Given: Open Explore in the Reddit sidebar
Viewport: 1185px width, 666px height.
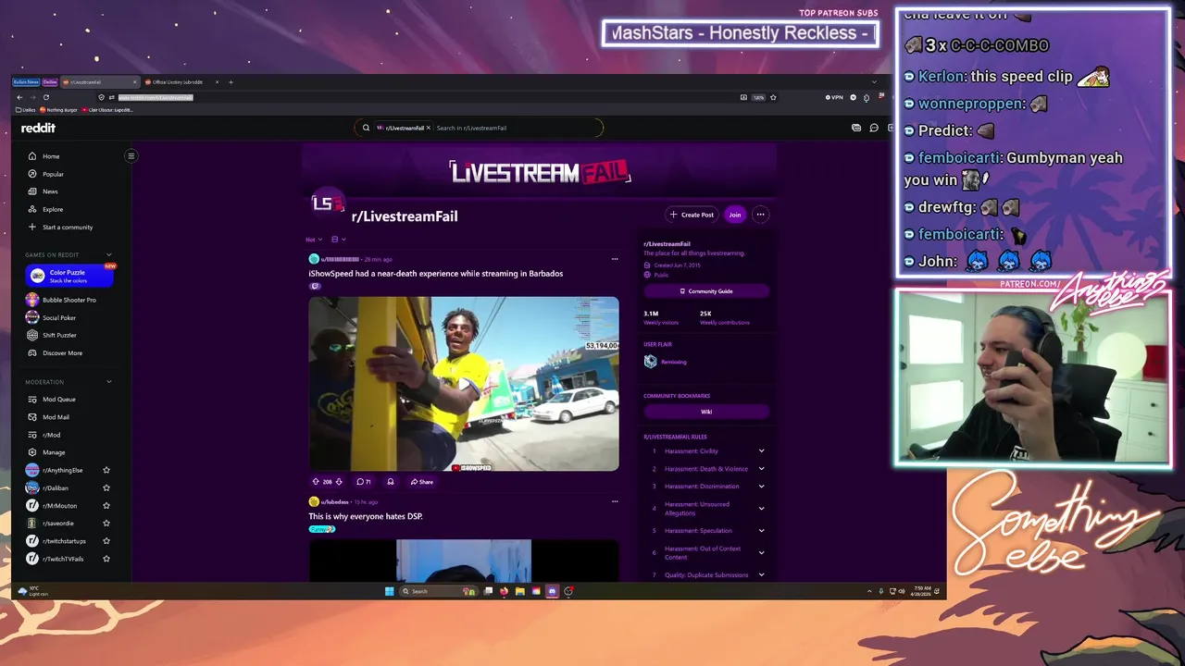Looking at the screenshot, I should click(53, 209).
